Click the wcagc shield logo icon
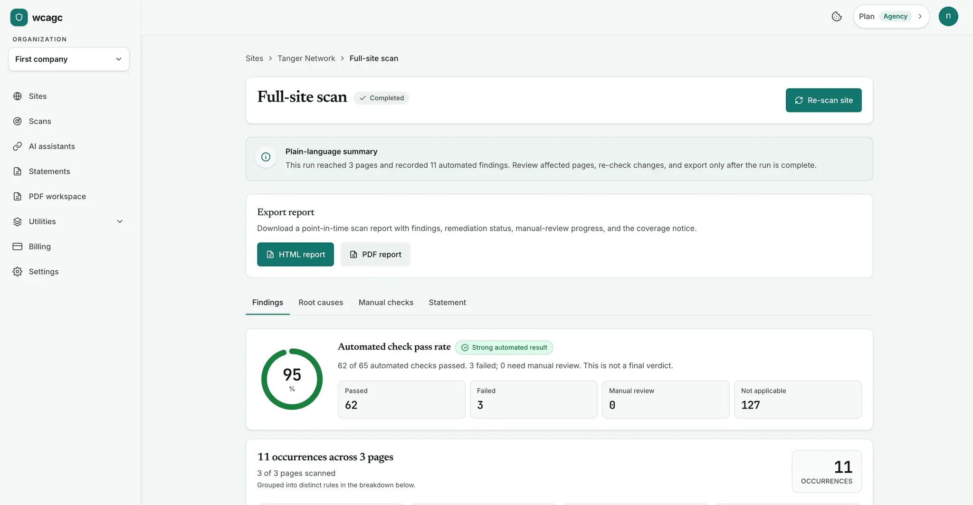 (x=19, y=18)
